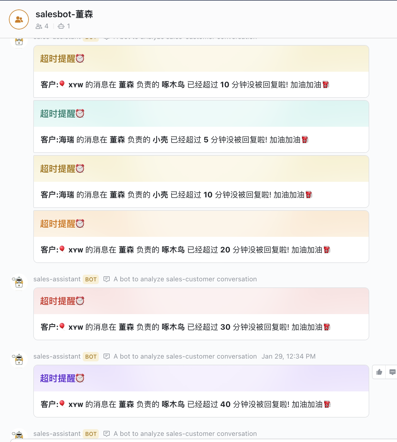Click the description icon above the 30-minute alert
The width and height of the screenshot is (397, 442).
107,279
